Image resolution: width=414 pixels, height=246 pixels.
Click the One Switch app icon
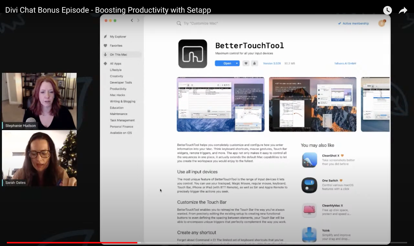(x=309, y=185)
